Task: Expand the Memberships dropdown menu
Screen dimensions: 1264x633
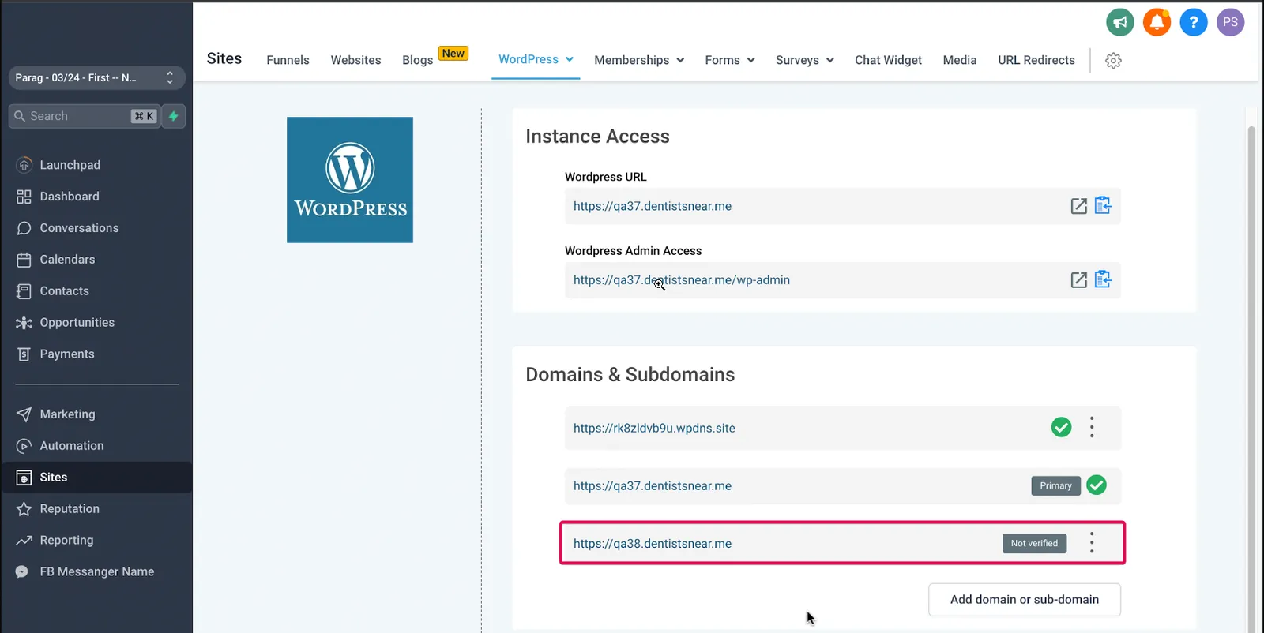Action: click(680, 60)
